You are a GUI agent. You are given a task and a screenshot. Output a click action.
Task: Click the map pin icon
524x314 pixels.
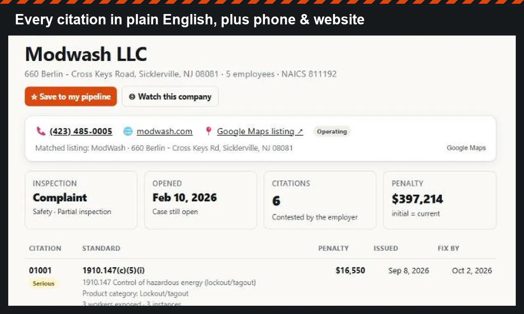(209, 131)
